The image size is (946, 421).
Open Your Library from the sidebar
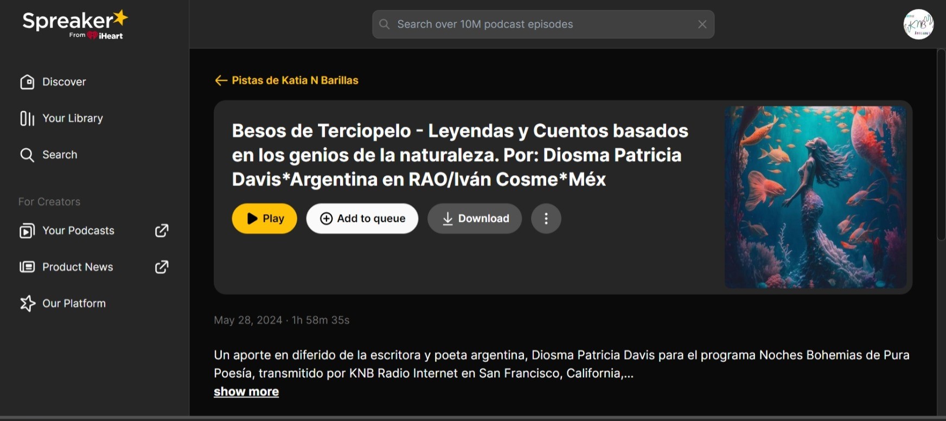[x=72, y=118]
